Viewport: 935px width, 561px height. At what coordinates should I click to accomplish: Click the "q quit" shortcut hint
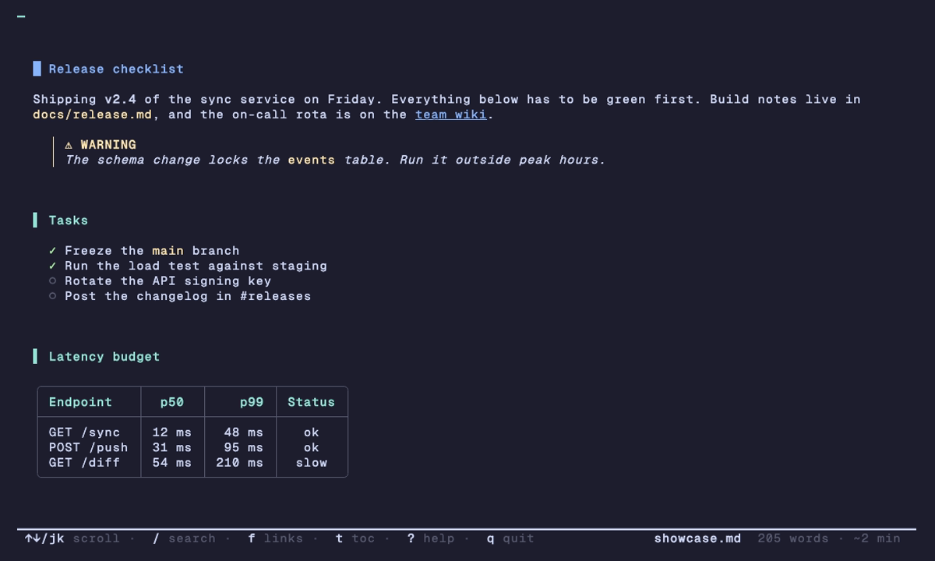point(510,538)
